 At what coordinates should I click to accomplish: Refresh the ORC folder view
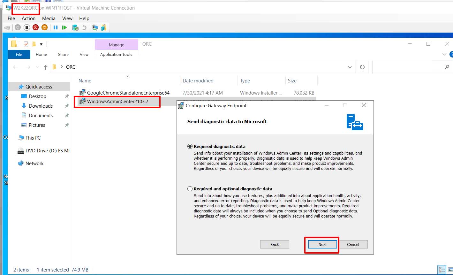point(362,67)
